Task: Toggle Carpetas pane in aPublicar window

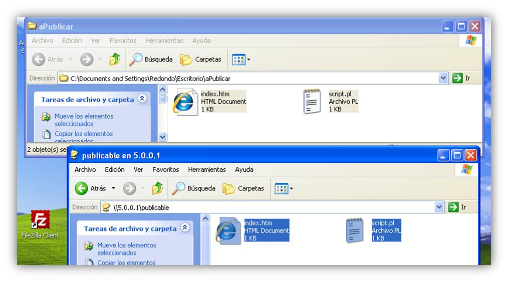Action: (200, 60)
